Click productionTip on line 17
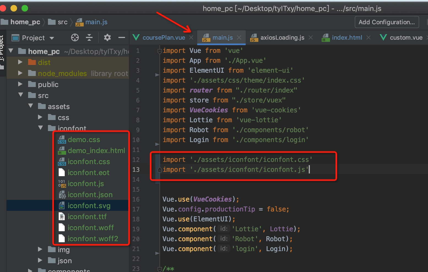This screenshot has width=428, height=272. (230, 209)
